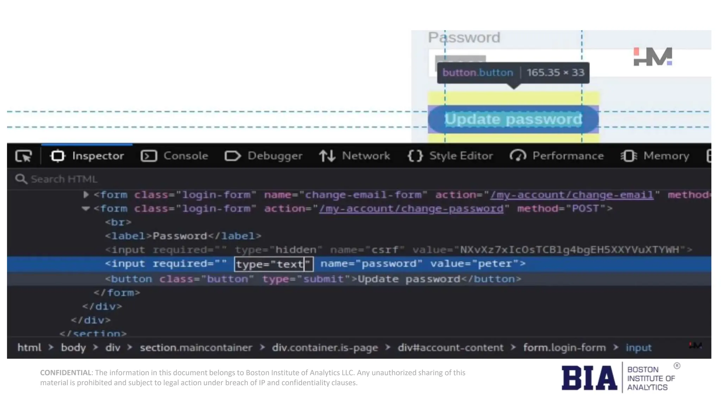Click the Inspector tab icon
The height and width of the screenshot is (405, 721).
(x=58, y=156)
